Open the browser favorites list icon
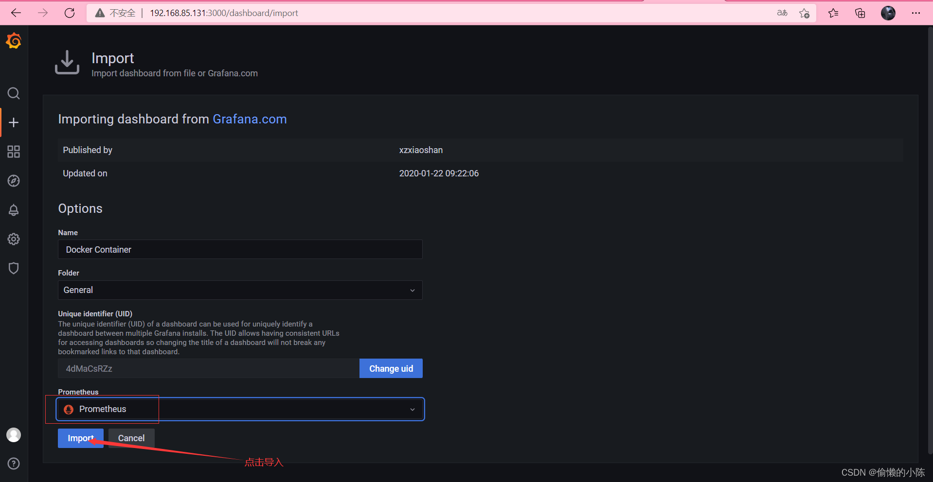The height and width of the screenshot is (482, 933). (833, 13)
